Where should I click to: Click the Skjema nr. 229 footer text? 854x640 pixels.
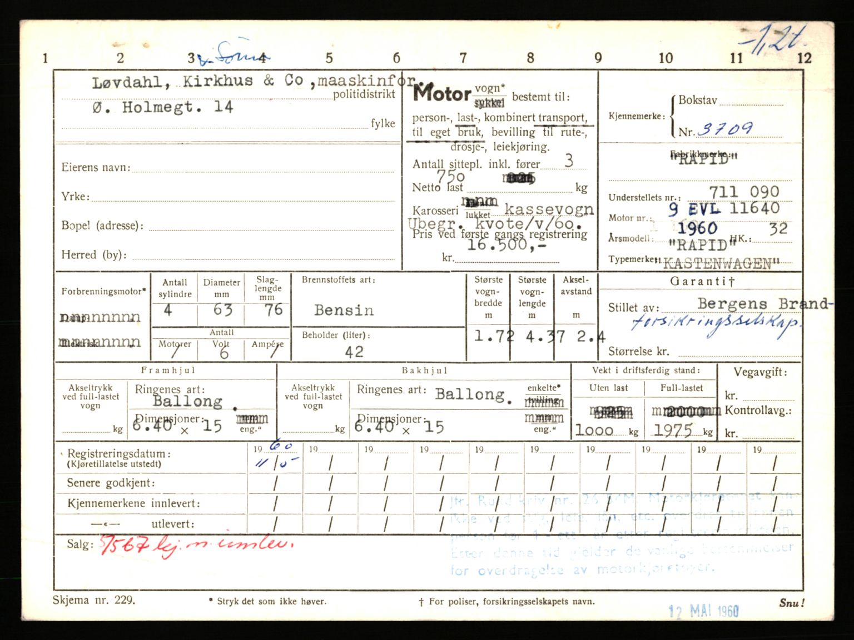coord(93,601)
